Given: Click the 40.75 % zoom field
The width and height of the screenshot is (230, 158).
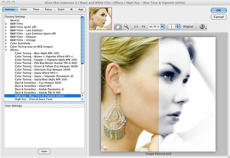Looking at the screenshot, I should click(x=154, y=26).
